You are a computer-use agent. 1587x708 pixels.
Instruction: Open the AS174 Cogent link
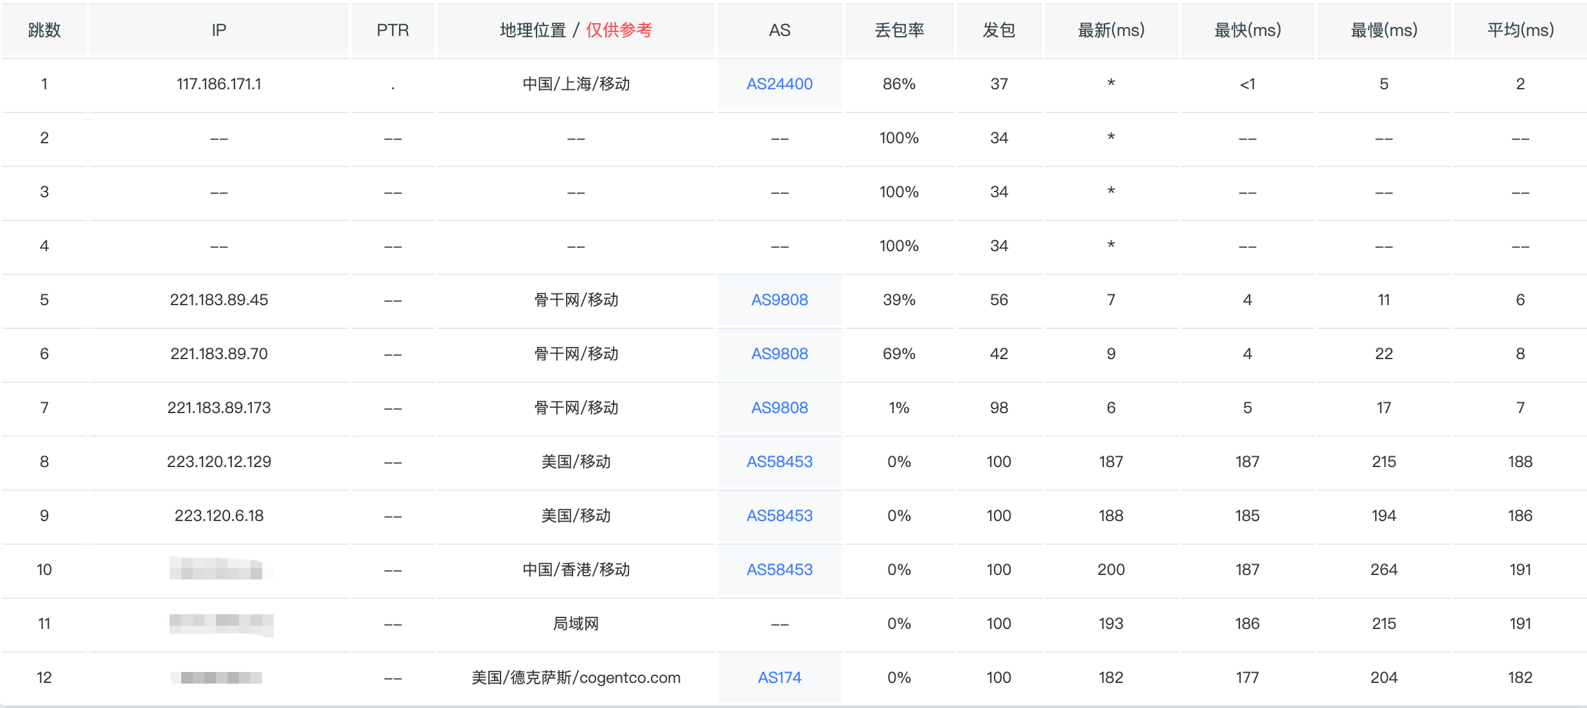[779, 678]
